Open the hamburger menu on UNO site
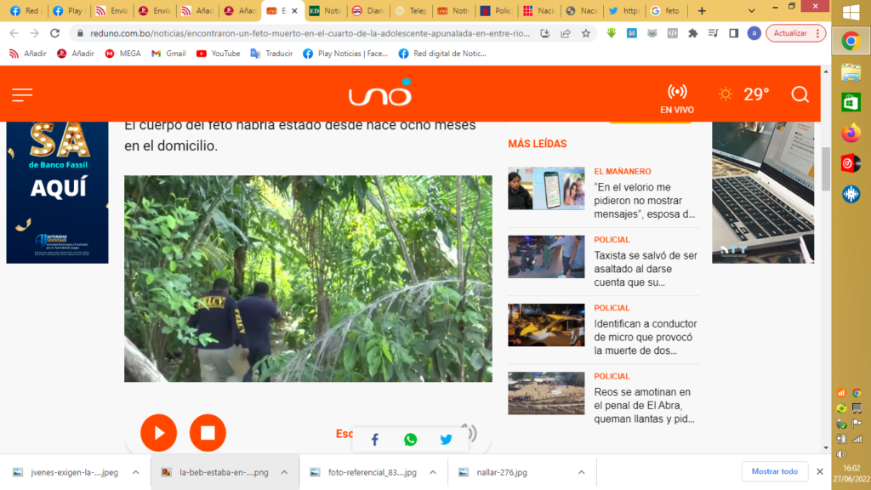The image size is (871, 490). (x=22, y=94)
